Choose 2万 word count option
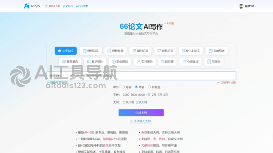The height and width of the screenshot is (153, 273). pos(154,95)
